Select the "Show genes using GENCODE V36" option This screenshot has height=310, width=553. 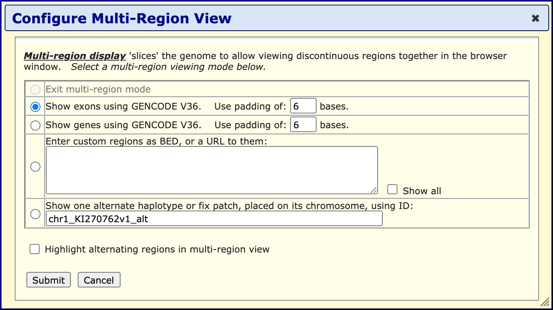(35, 125)
